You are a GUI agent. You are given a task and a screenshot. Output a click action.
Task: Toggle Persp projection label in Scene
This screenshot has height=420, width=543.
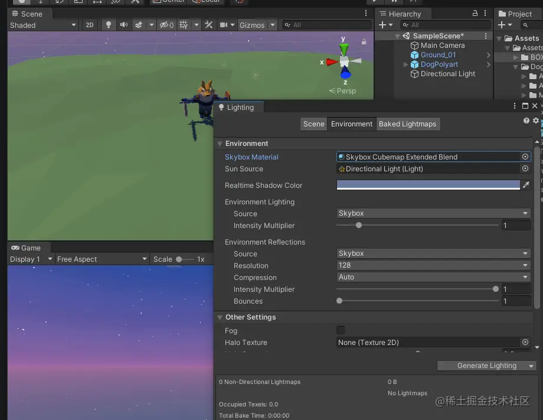342,91
